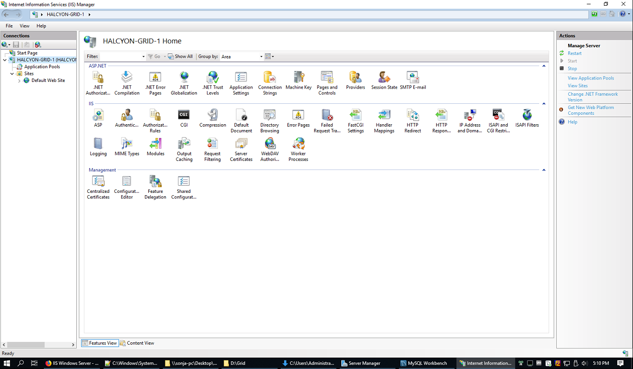Open Connection Strings feature

(270, 83)
